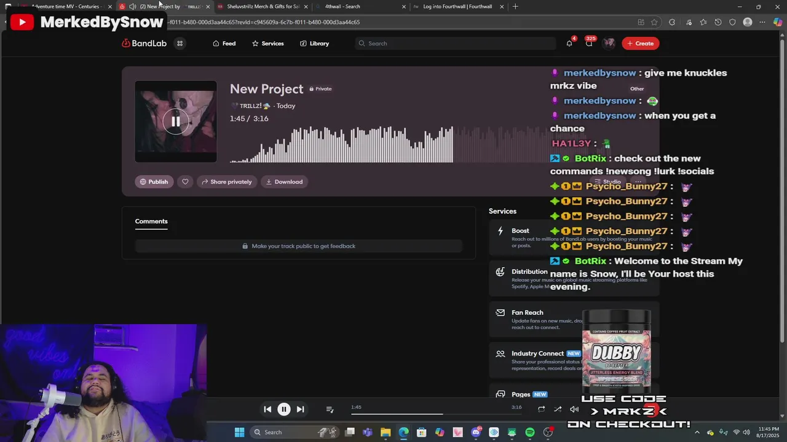Click the BandLab search field
Screen dimensions: 787x442
[x=455, y=44]
